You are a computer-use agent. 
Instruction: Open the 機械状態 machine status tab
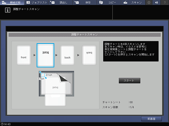[12, 2]
